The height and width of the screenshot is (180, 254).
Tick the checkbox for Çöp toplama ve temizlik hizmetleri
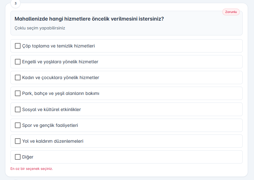18,46
